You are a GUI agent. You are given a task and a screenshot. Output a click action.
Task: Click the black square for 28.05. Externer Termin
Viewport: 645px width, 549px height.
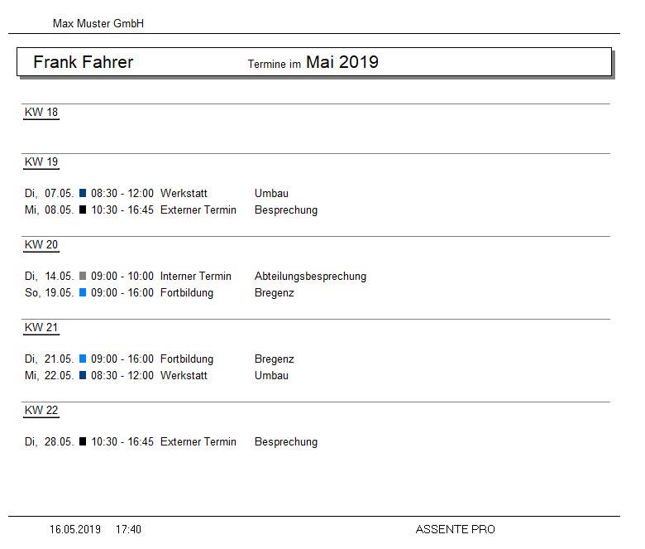[83, 441]
